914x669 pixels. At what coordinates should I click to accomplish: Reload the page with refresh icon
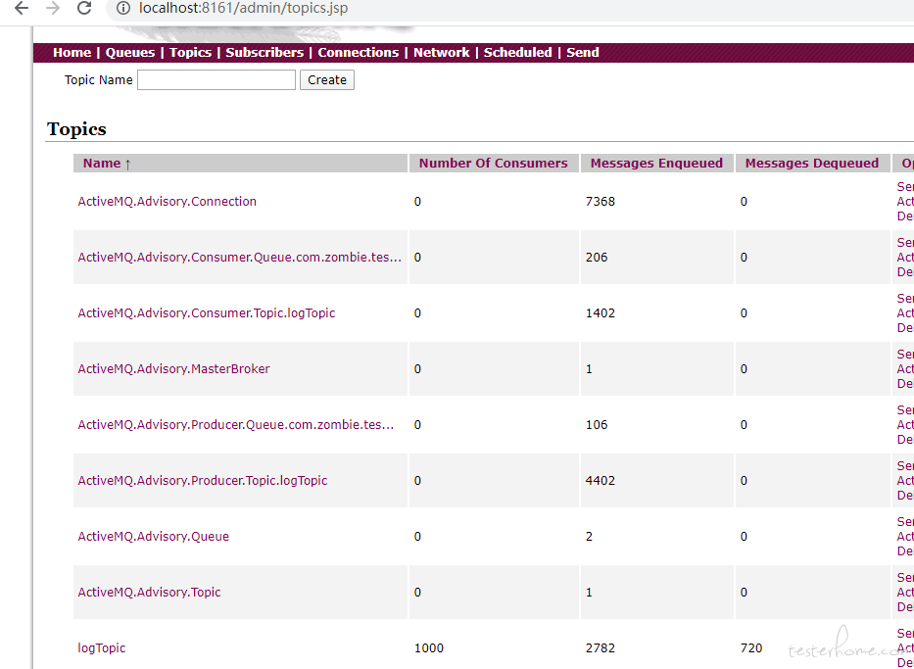pyautogui.click(x=84, y=9)
